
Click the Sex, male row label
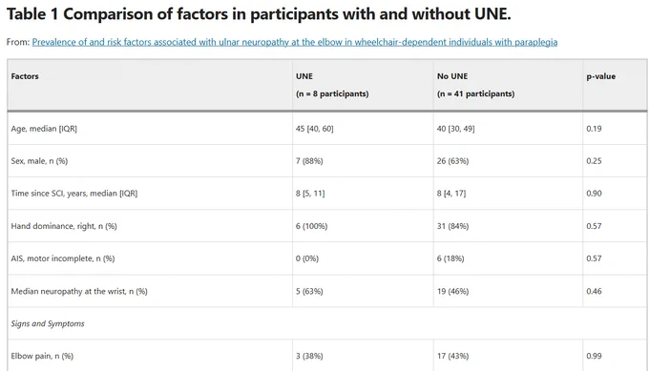tap(39, 161)
